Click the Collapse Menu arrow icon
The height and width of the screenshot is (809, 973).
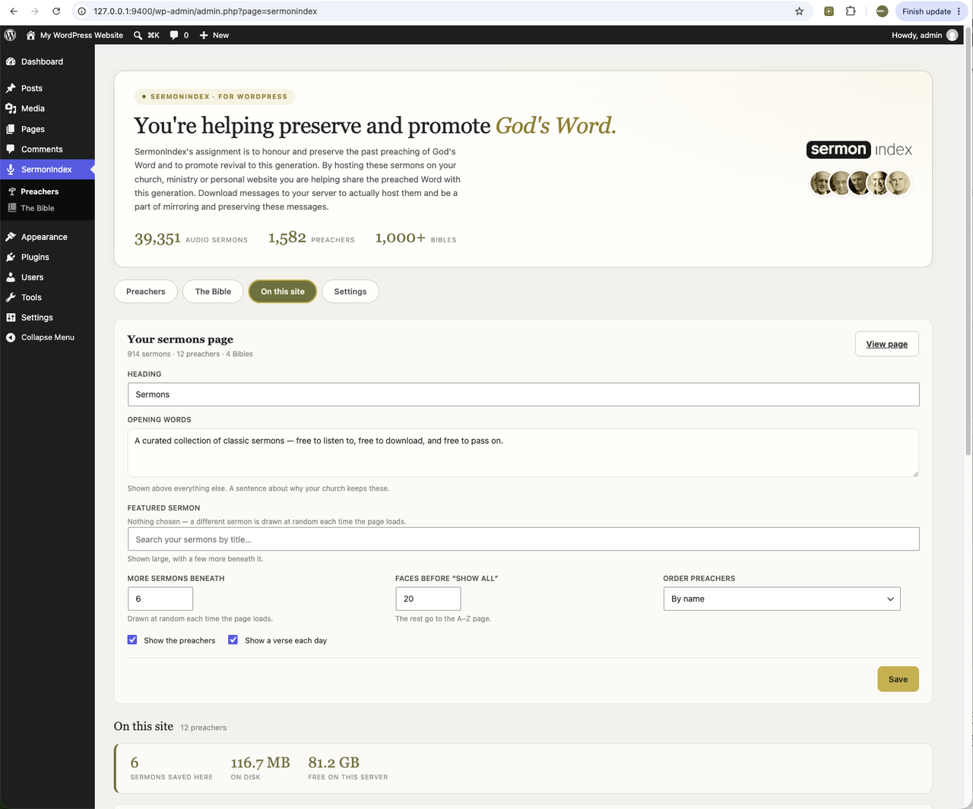[x=11, y=337]
